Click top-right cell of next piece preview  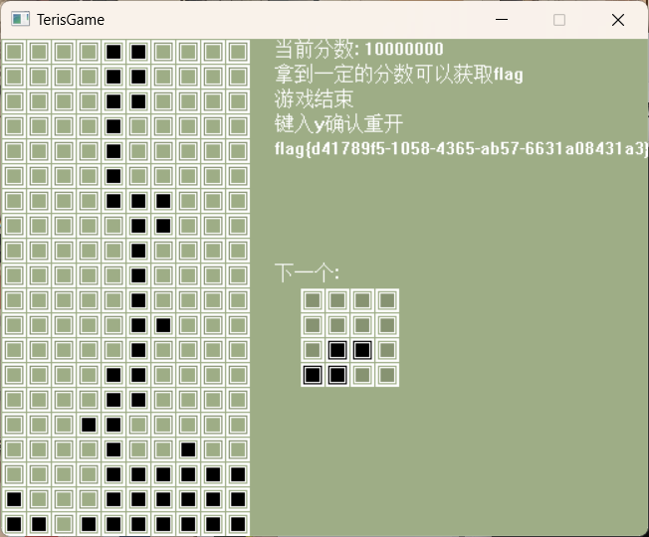pos(387,300)
